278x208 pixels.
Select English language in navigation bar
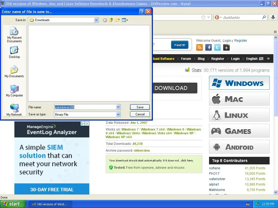pyautogui.click(x=255, y=59)
